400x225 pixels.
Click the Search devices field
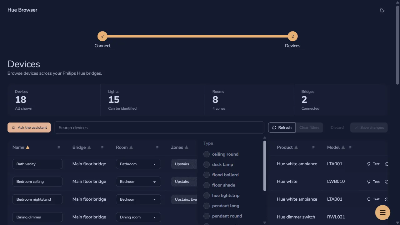pos(159,127)
